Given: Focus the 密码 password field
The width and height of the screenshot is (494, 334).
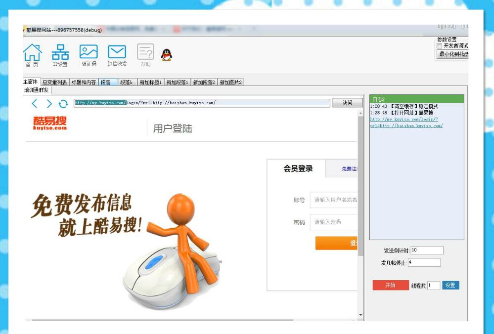Looking at the screenshot, I should click(334, 222).
